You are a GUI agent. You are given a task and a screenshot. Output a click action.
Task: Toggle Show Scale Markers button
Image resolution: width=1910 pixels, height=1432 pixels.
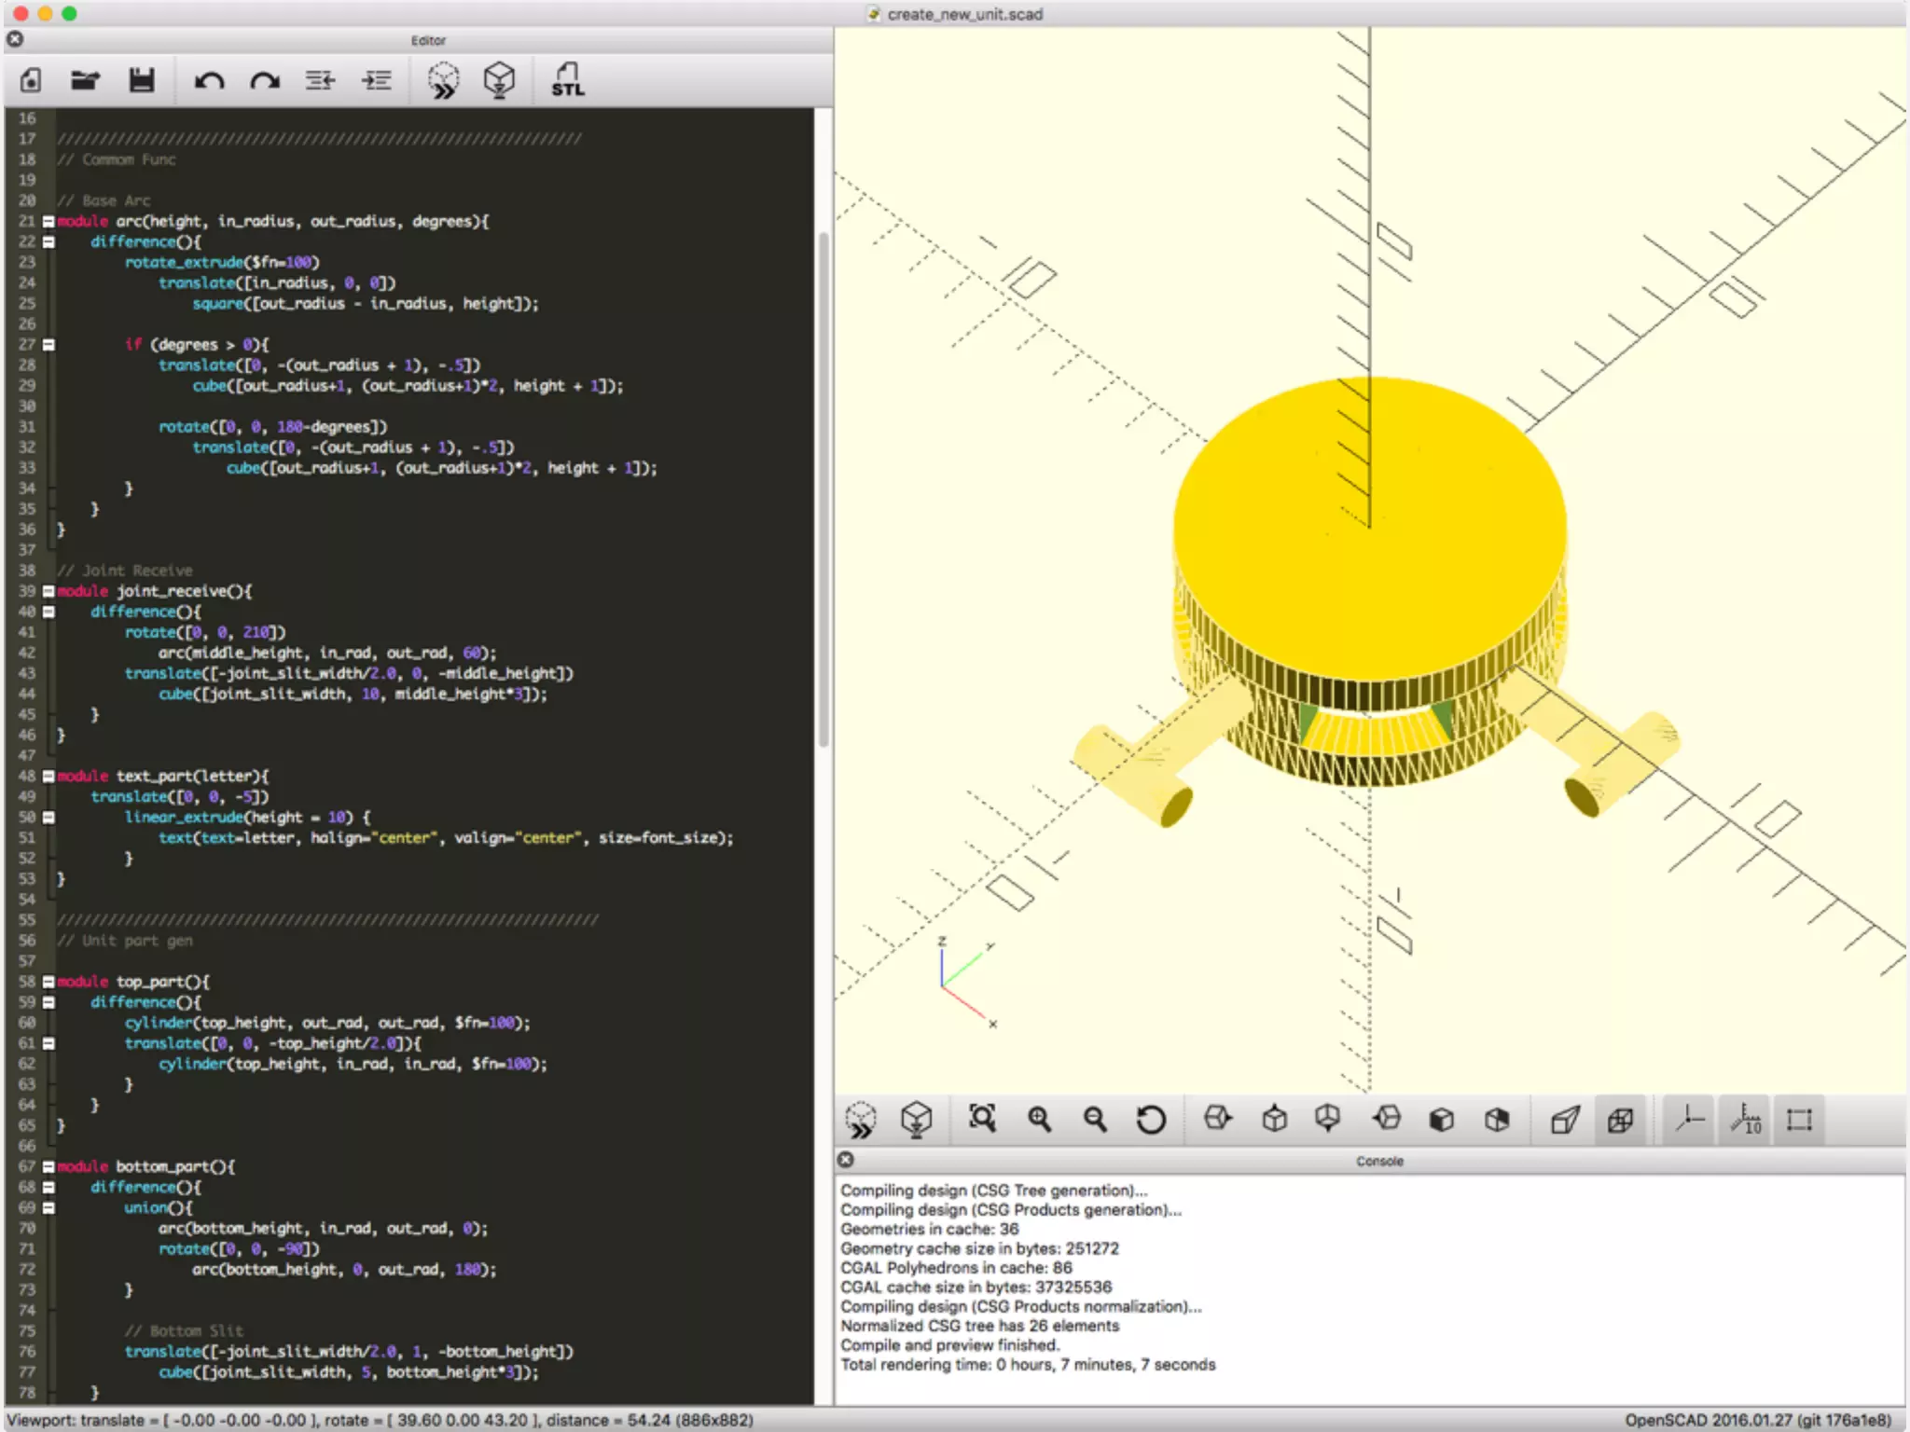point(1745,1119)
